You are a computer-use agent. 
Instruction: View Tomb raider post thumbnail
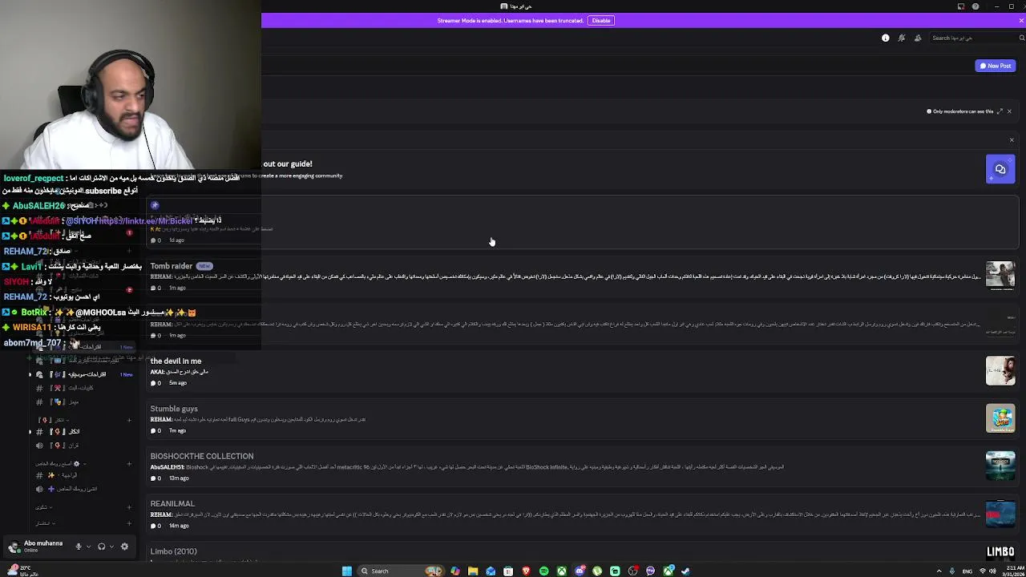click(1000, 275)
